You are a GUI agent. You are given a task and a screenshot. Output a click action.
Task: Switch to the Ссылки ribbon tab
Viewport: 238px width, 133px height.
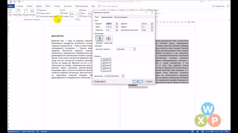57,6
